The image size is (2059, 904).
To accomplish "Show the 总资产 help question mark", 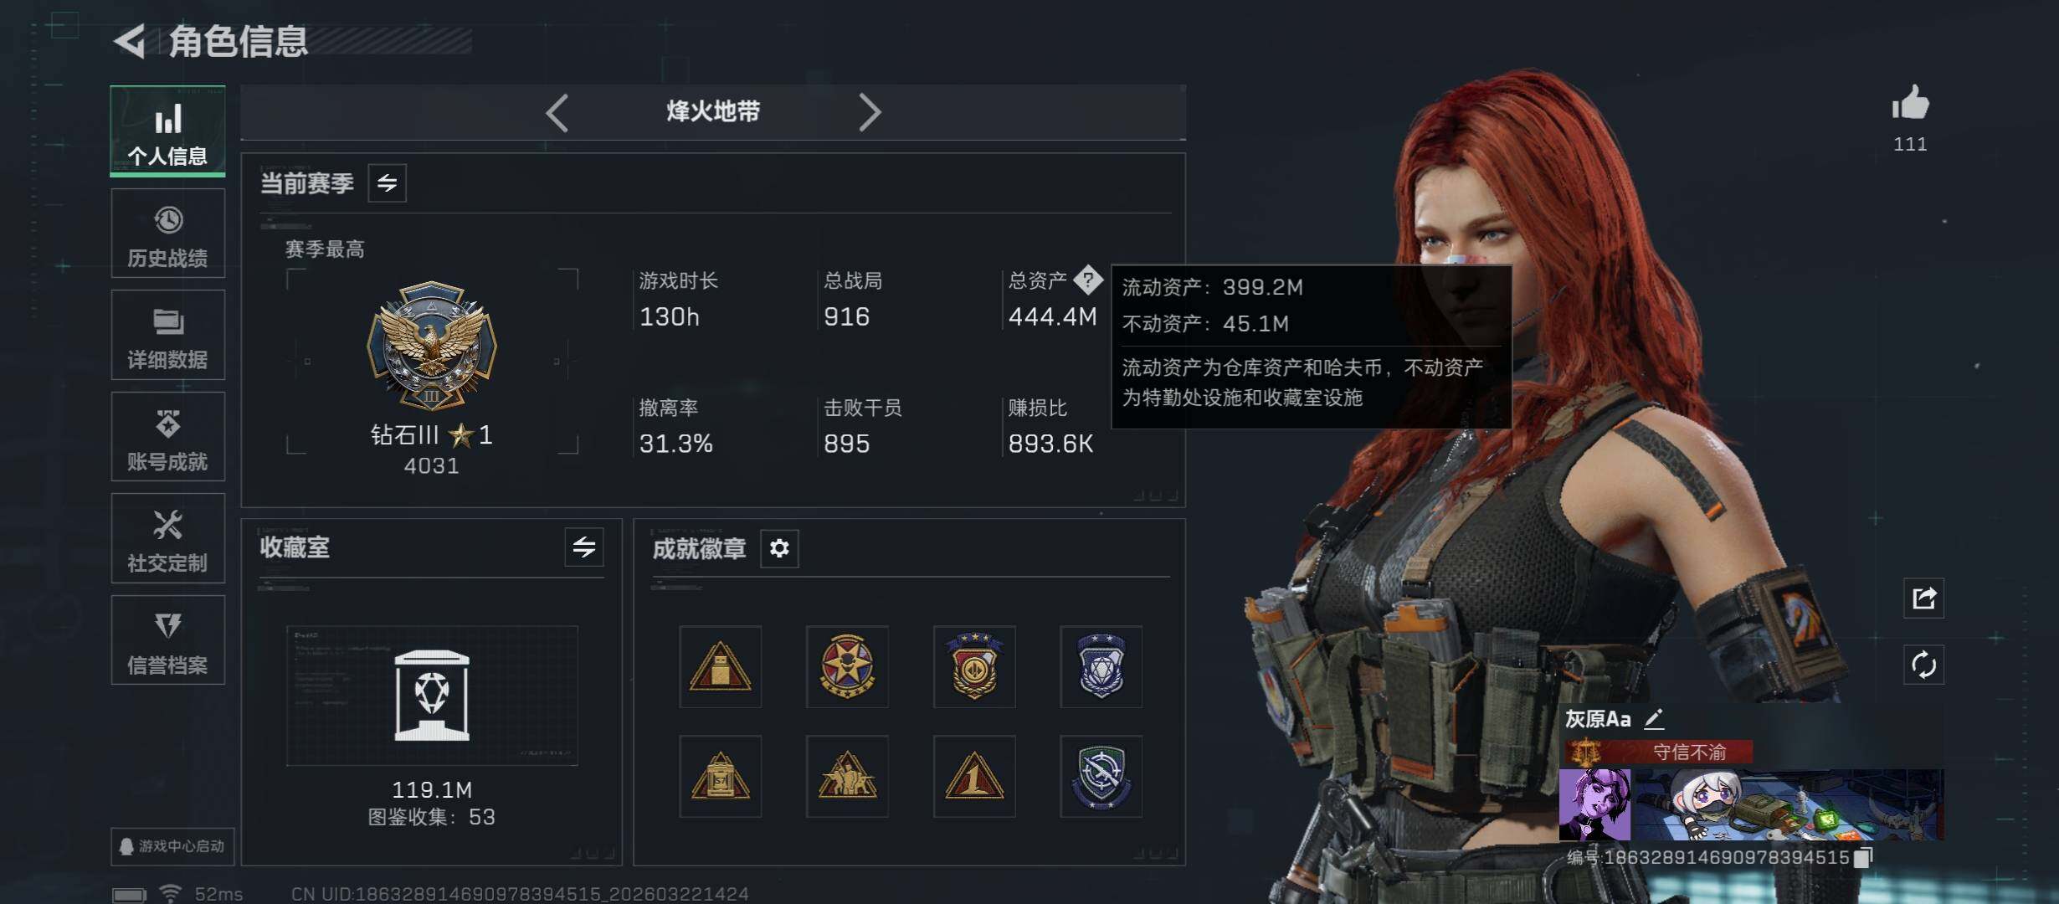I will coord(1088,280).
